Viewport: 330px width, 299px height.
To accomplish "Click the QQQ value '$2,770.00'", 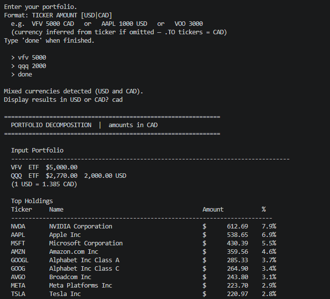I will click(x=61, y=176).
